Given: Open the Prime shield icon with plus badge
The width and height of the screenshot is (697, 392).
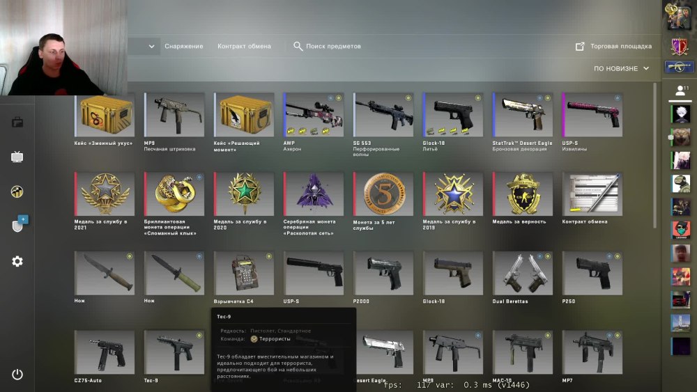Looking at the screenshot, I should [x=19, y=224].
